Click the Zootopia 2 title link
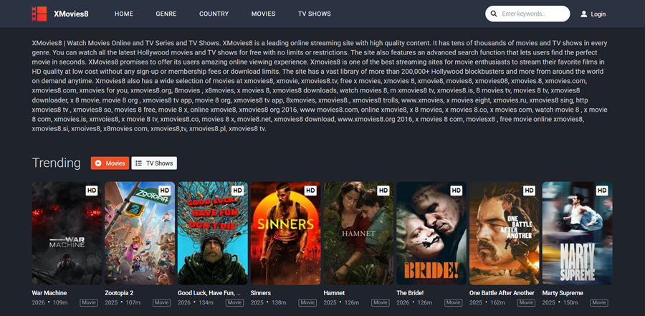Viewport: 645px width, 316px height. click(x=119, y=293)
